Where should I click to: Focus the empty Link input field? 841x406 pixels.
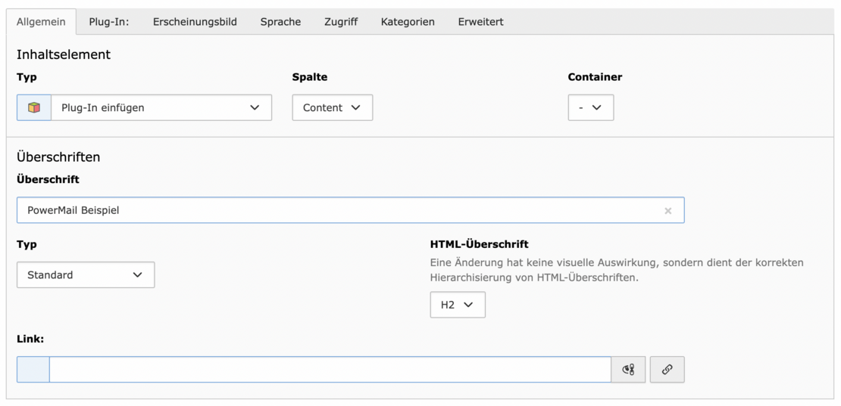coord(330,370)
